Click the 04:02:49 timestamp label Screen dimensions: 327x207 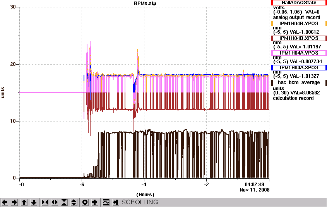coord(254,185)
